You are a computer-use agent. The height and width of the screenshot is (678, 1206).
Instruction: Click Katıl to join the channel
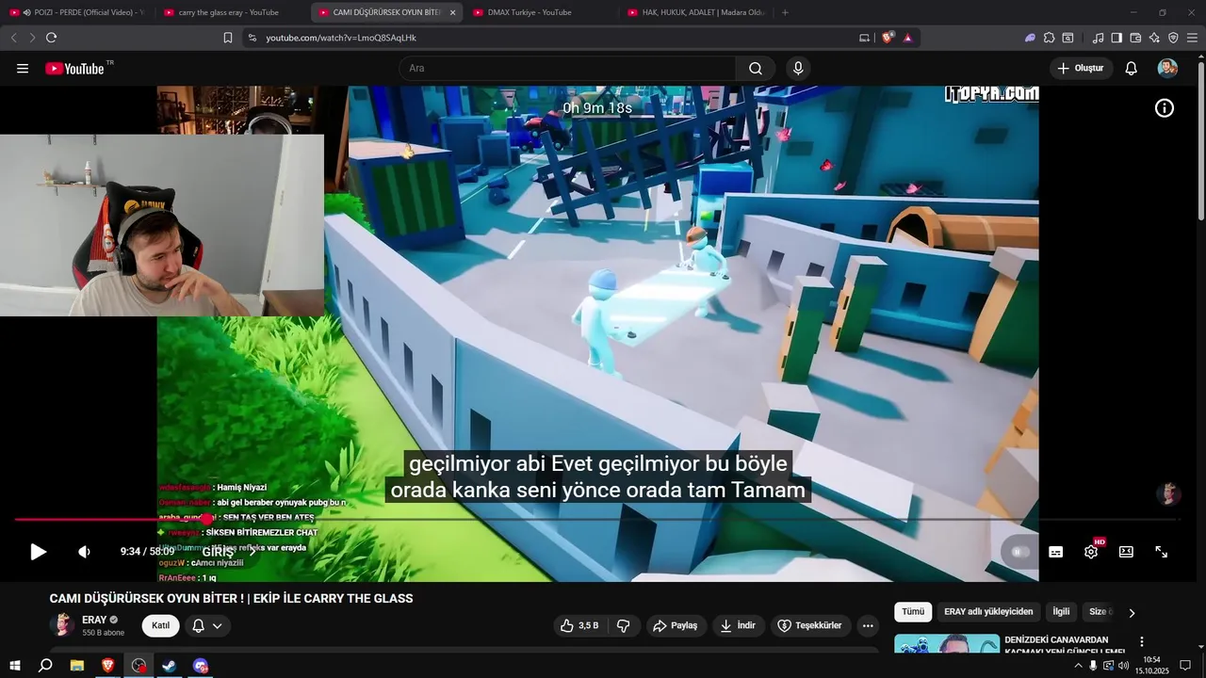pyautogui.click(x=160, y=625)
